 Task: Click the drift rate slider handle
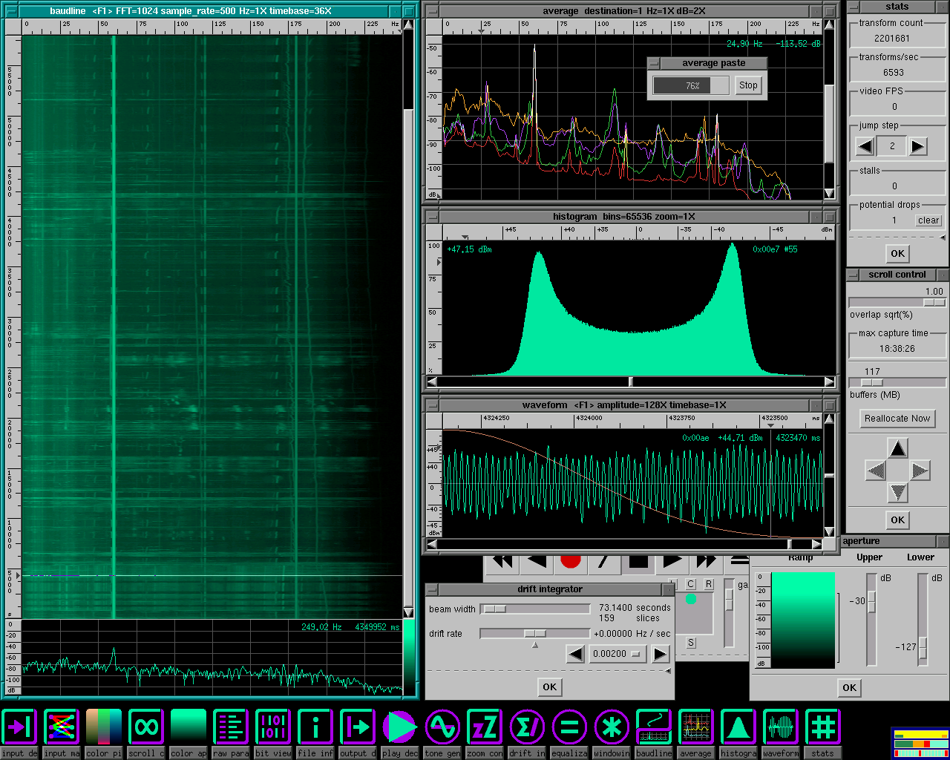point(534,633)
